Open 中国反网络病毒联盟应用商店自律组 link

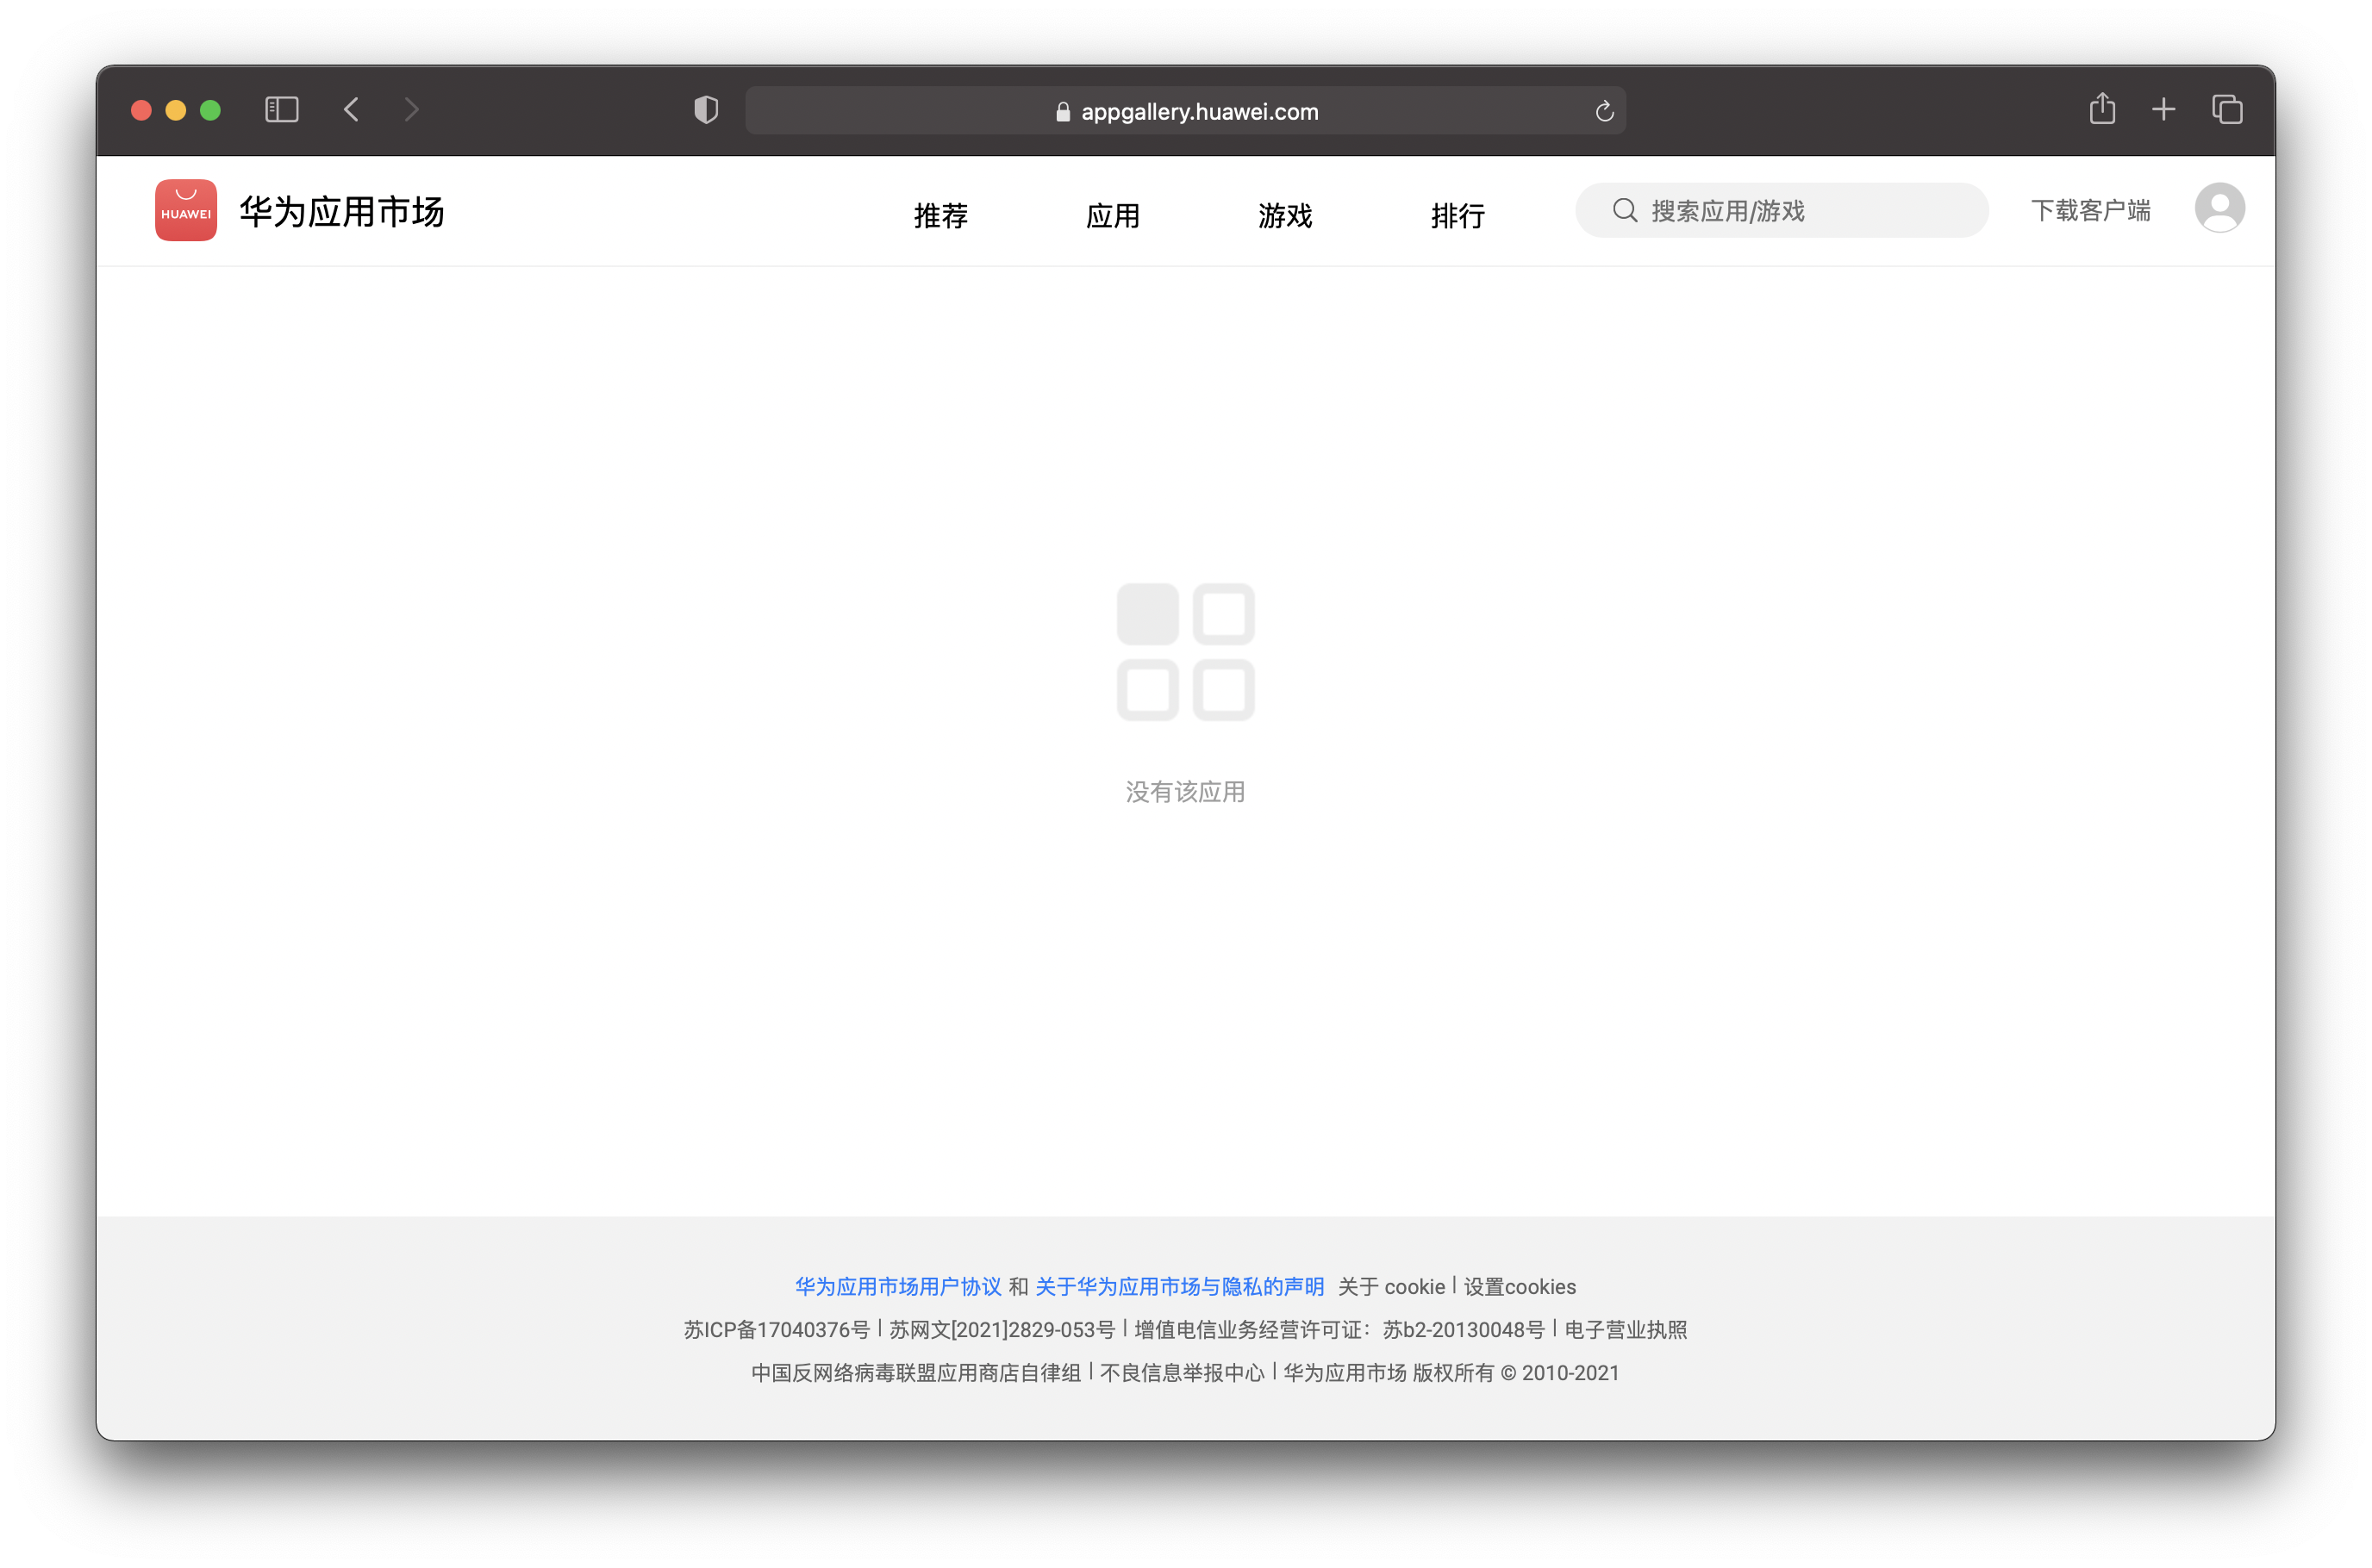[x=915, y=1372]
